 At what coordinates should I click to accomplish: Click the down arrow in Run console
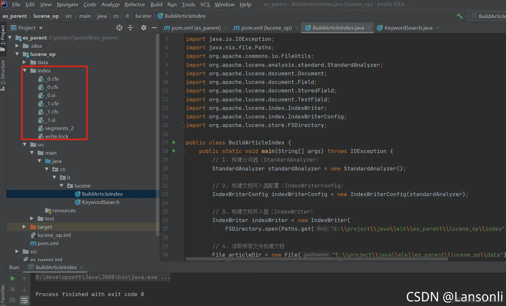point(24,290)
